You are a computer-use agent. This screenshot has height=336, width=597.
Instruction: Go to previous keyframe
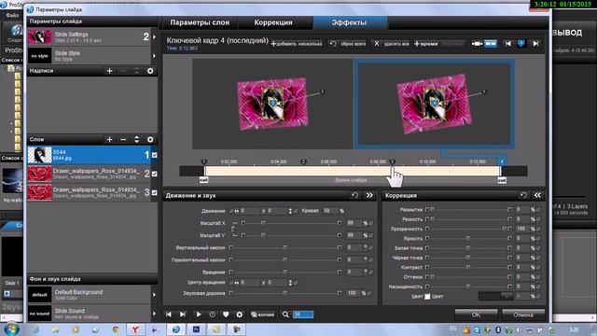pos(507,44)
